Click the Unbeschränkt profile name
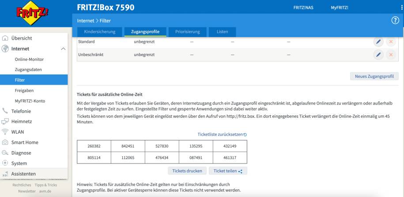The image size is (404, 197). coord(91,55)
